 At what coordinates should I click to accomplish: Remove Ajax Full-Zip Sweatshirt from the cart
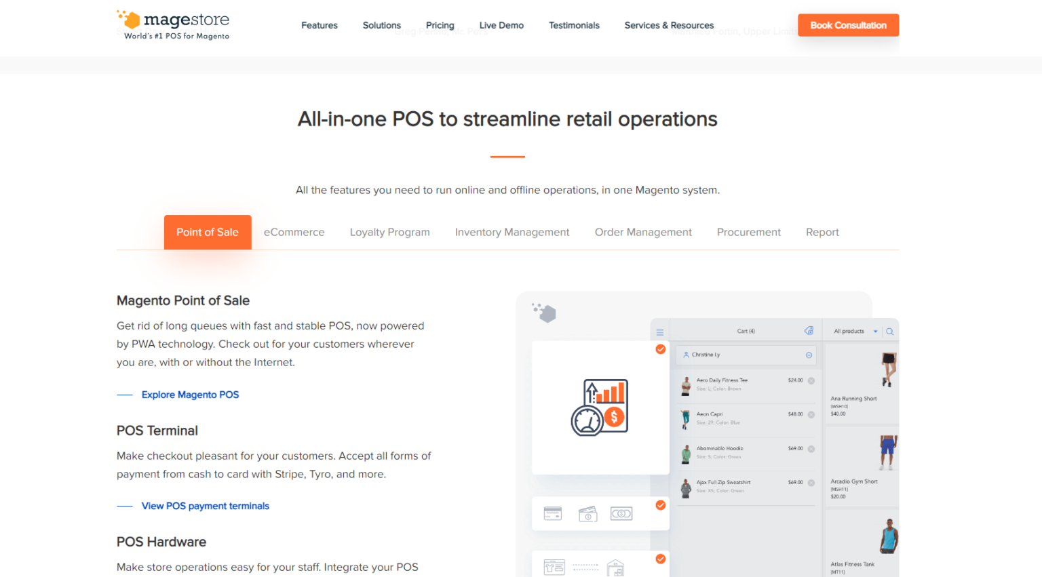pos(811,482)
